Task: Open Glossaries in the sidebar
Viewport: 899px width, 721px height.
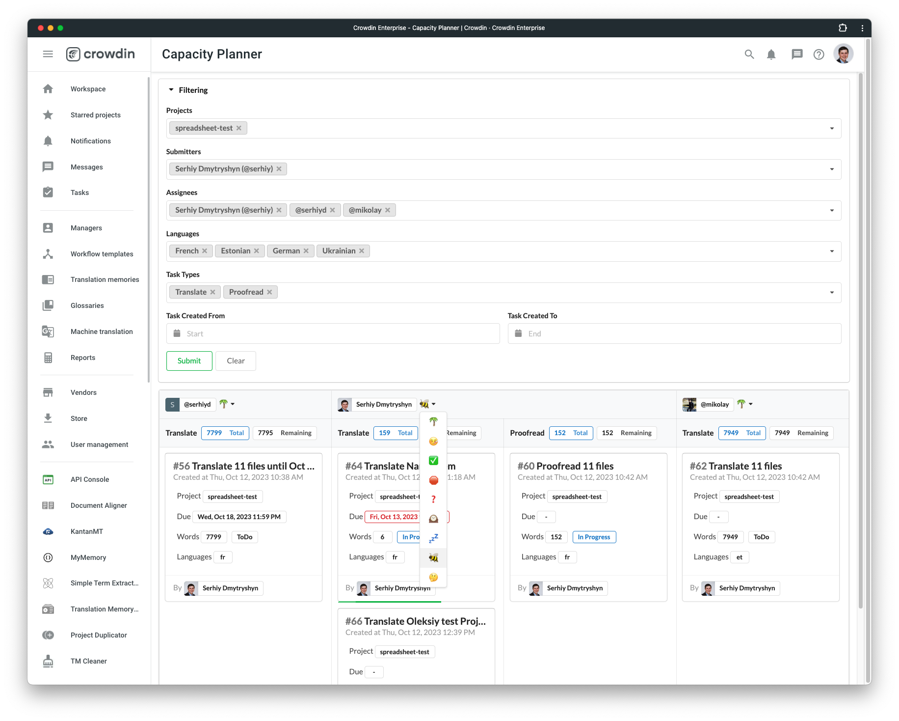Action: pos(87,305)
